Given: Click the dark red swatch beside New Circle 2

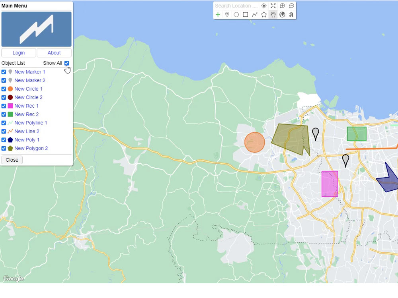Looking at the screenshot, I should 10,97.
